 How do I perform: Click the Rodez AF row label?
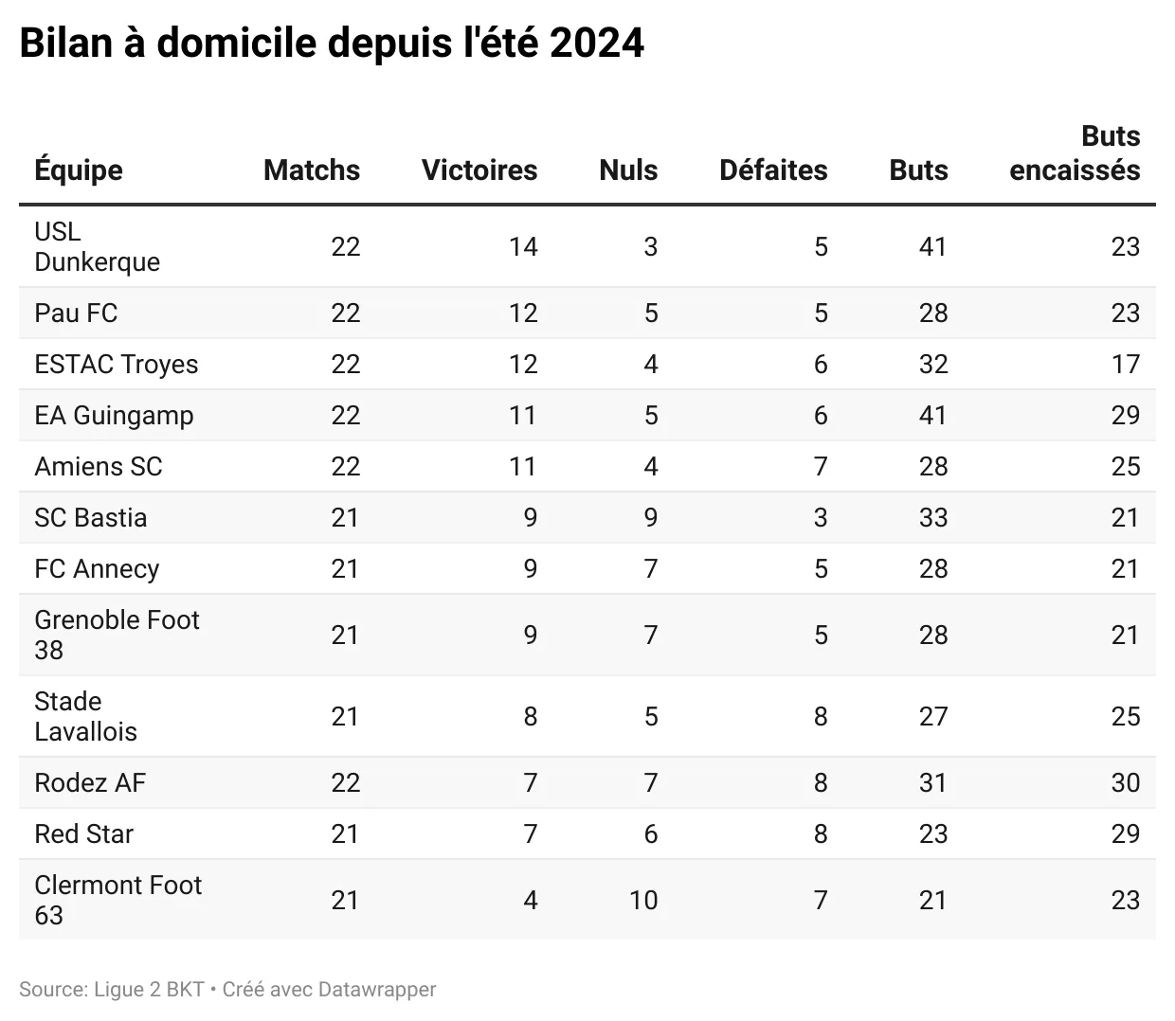tap(90, 783)
